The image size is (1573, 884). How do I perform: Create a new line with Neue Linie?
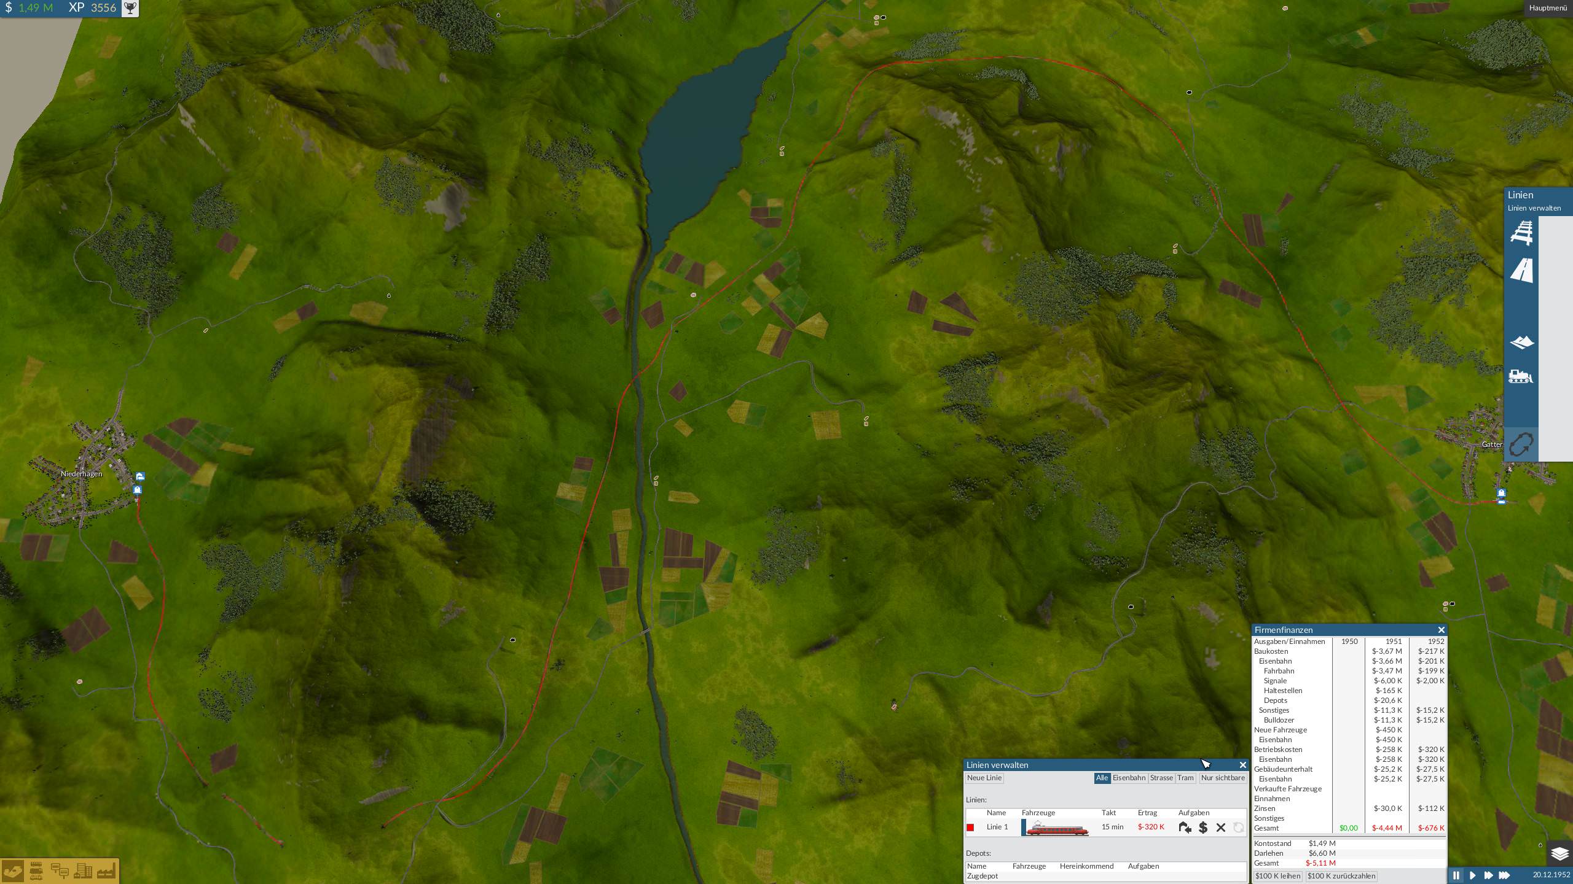984,778
